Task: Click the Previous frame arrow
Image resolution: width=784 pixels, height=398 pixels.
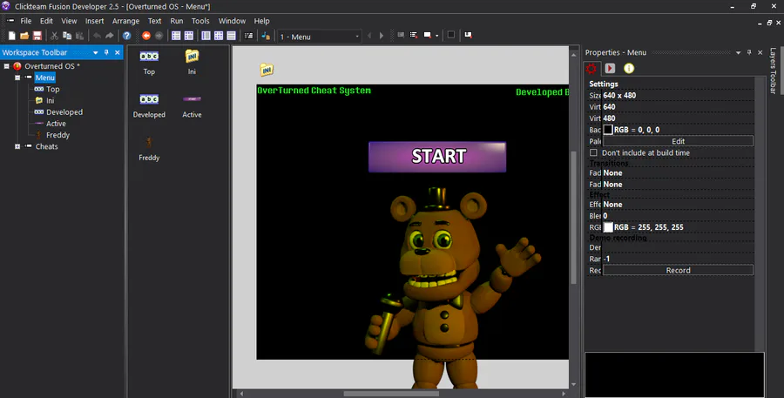Action: click(x=369, y=36)
